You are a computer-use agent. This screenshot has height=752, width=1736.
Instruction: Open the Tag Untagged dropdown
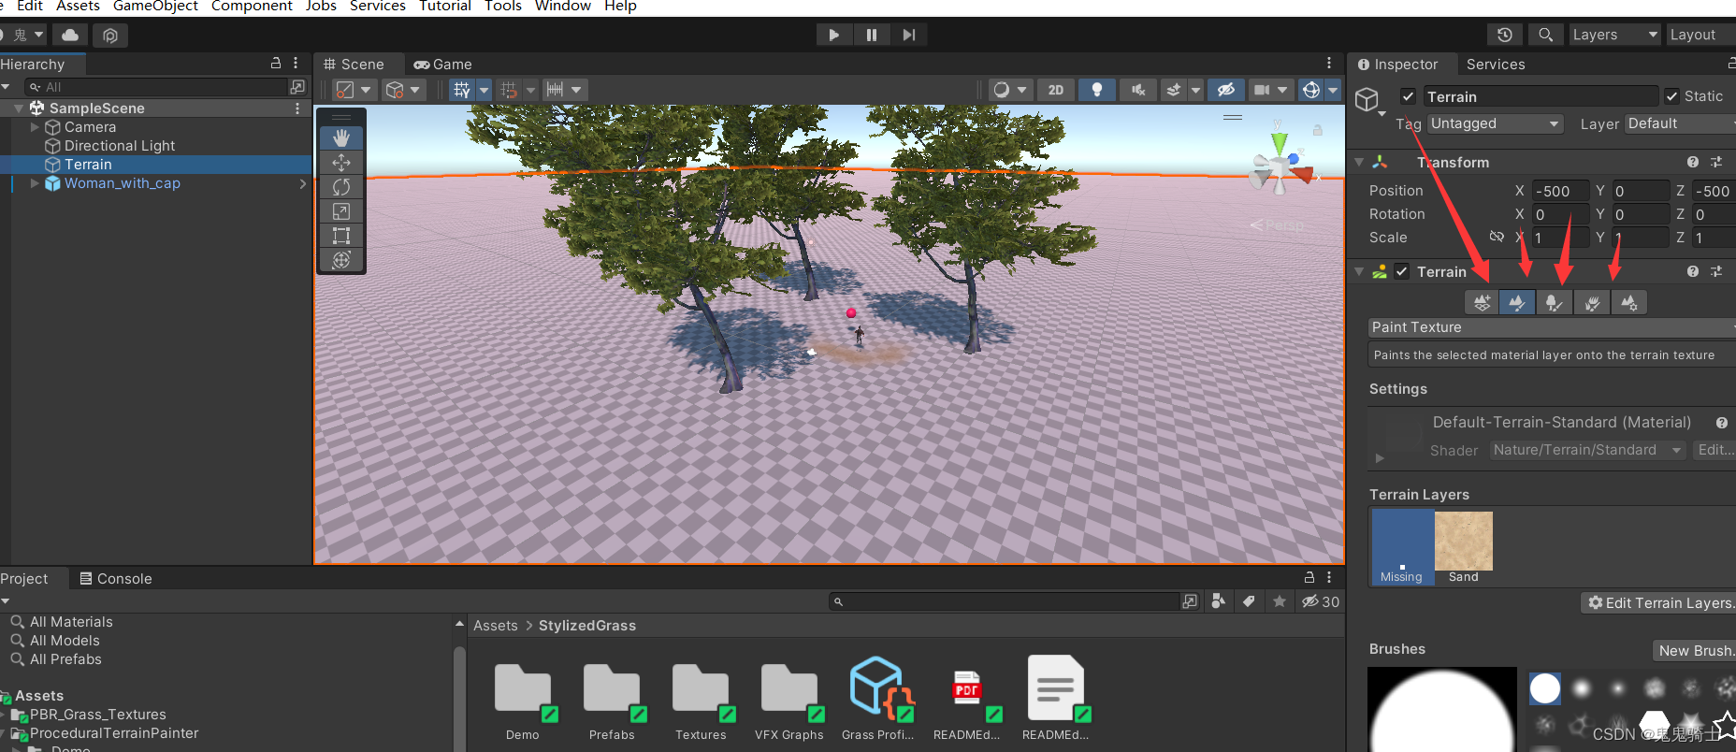1496,123
